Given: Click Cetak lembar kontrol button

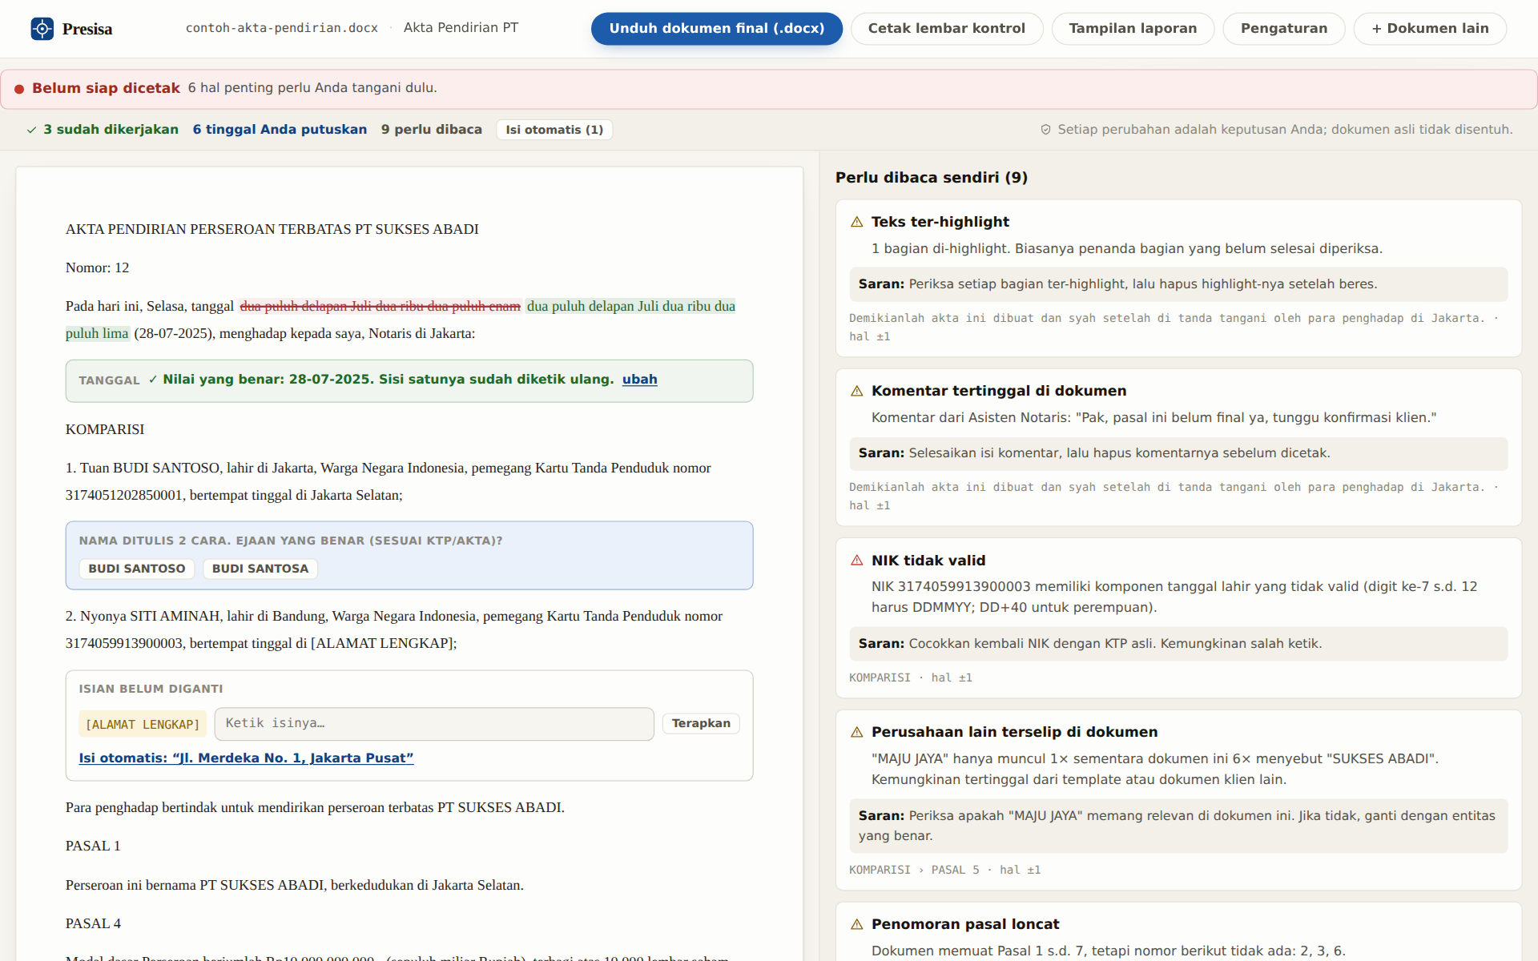Looking at the screenshot, I should (946, 29).
